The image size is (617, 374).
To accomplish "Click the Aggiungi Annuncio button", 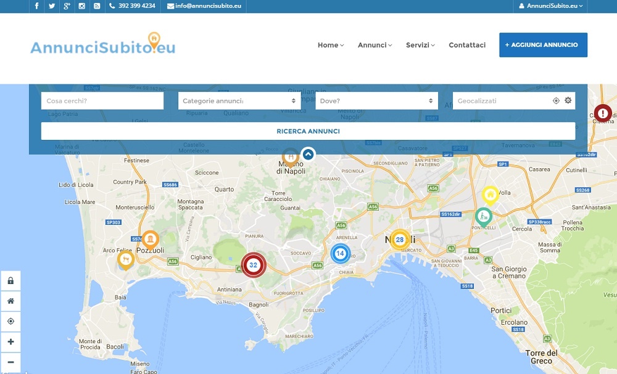I will [x=543, y=45].
